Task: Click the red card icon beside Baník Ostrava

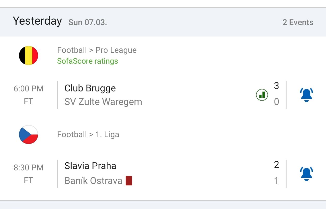Action: click(129, 181)
